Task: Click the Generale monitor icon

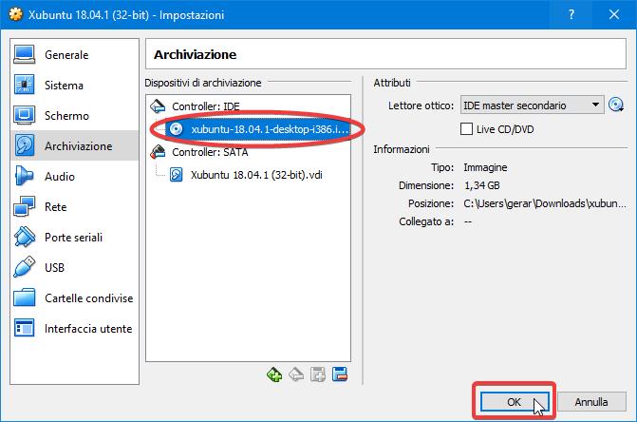Action: coord(25,55)
